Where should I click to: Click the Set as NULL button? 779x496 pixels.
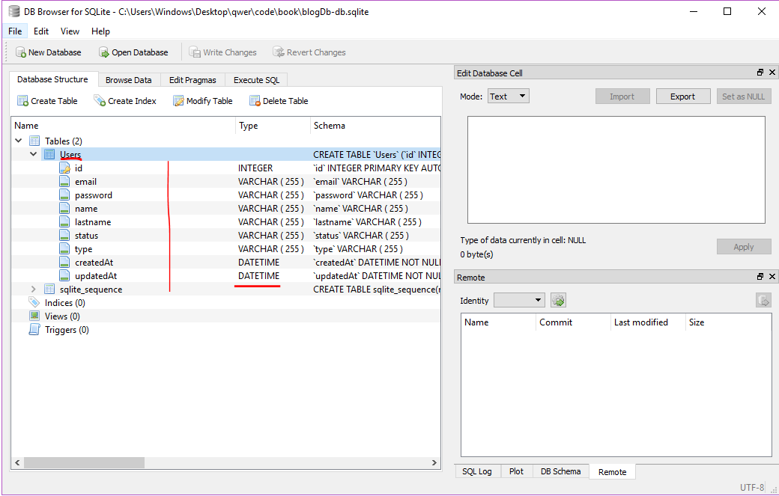pos(743,96)
